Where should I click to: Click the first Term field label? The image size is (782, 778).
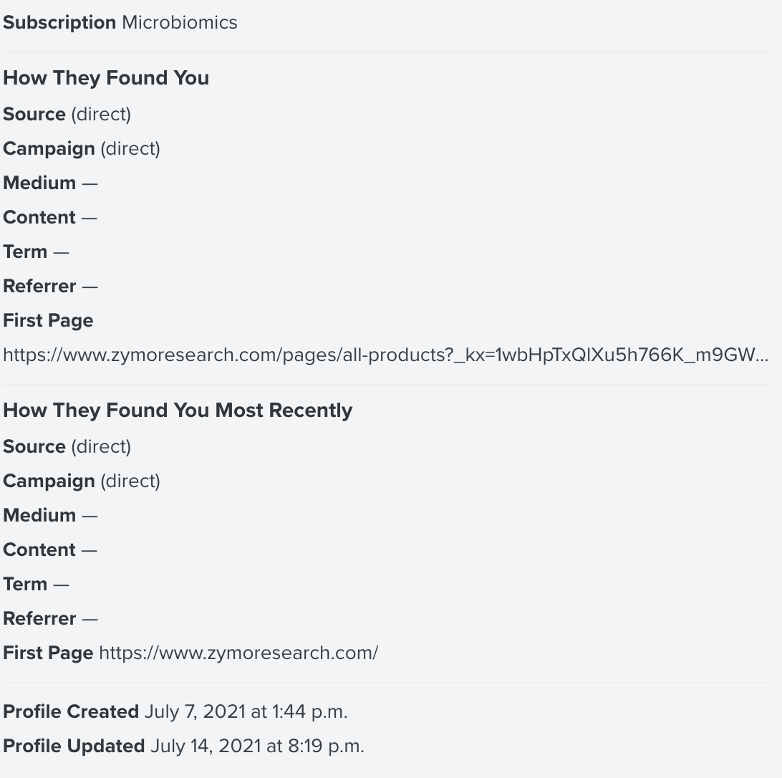pos(25,251)
